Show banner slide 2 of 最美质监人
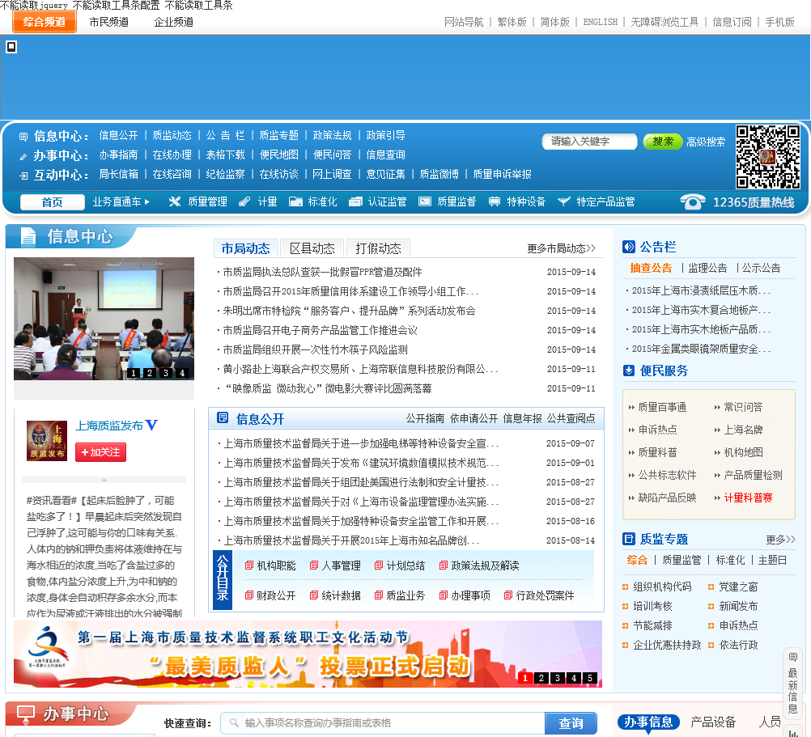This screenshot has height=737, width=811. point(541,678)
